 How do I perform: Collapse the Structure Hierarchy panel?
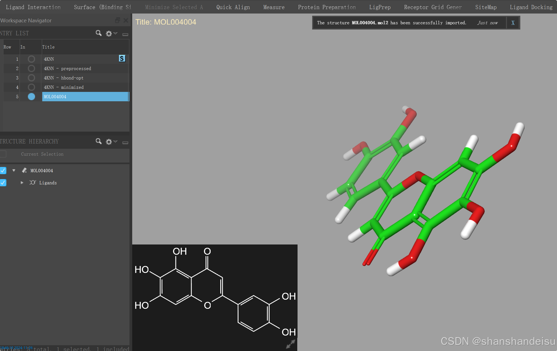(125, 142)
